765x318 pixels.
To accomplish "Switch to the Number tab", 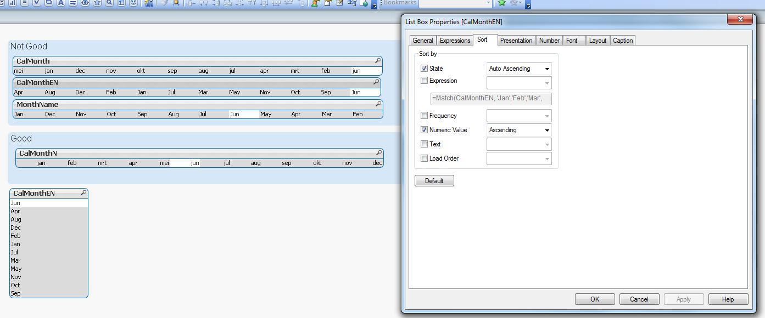I will click(x=549, y=41).
